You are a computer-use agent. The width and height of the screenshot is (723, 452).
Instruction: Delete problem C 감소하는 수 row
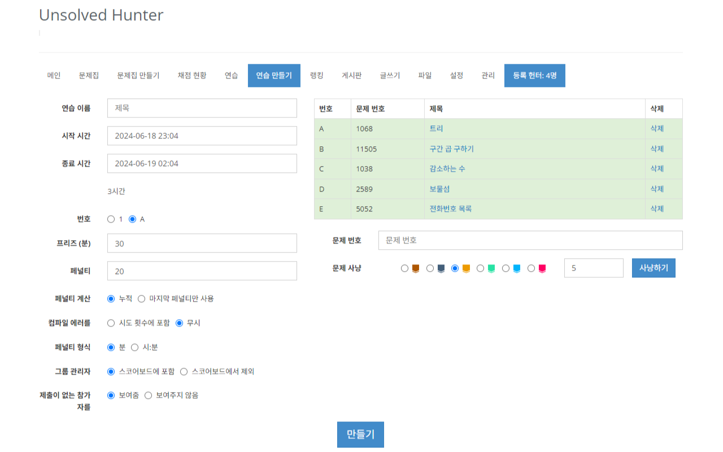(657, 168)
